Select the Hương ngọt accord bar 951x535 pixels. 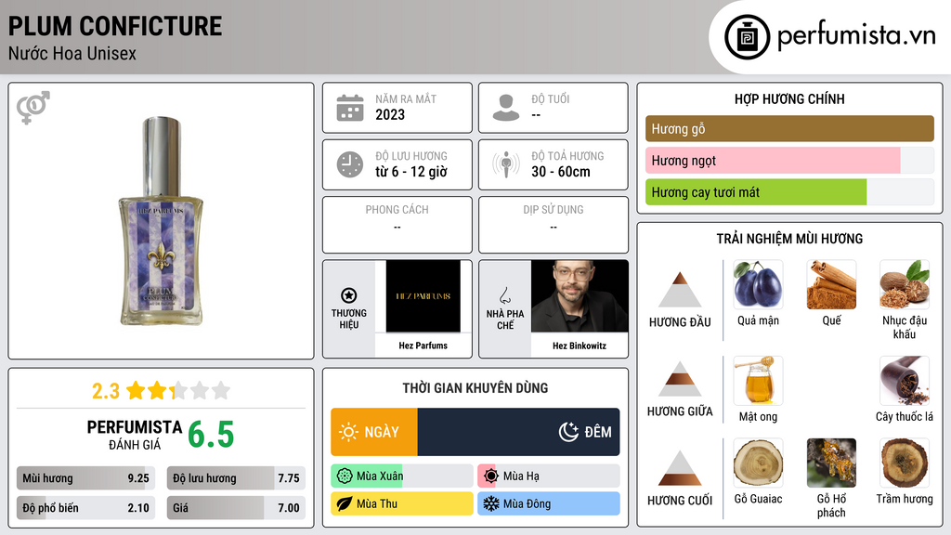[x=789, y=160]
